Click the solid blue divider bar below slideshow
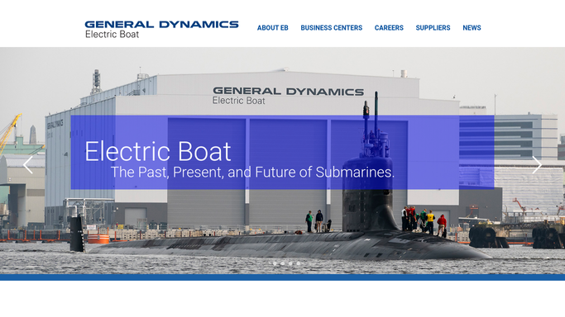Image resolution: width=565 pixels, height=317 pixels. pyautogui.click(x=283, y=277)
